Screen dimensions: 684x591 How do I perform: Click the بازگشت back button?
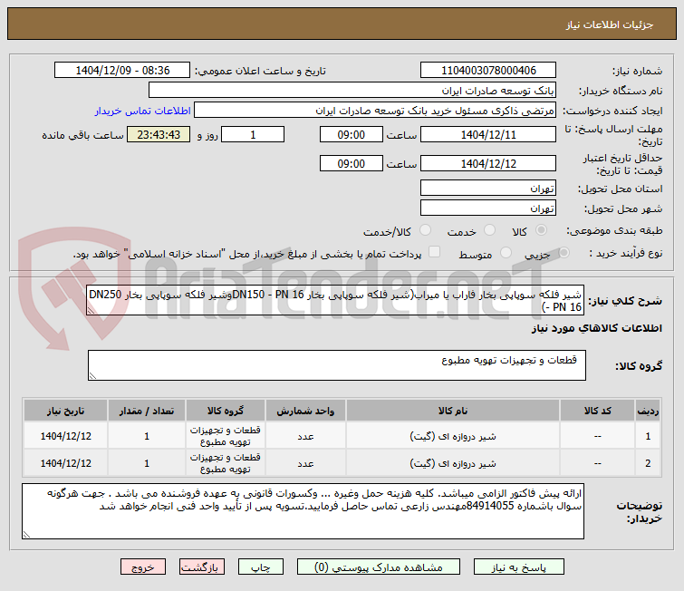pyautogui.click(x=201, y=567)
